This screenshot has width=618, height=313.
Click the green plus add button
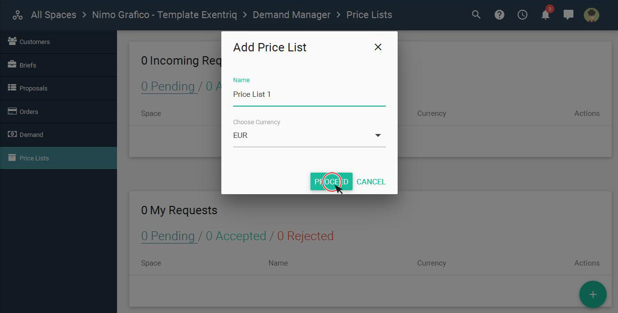click(x=593, y=294)
